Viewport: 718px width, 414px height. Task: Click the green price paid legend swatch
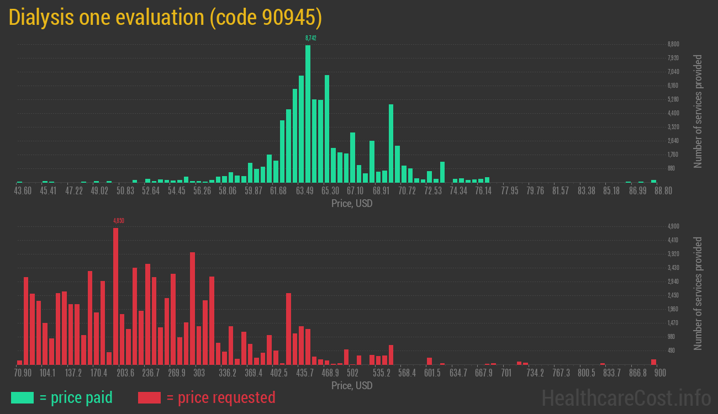pyautogui.click(x=22, y=397)
